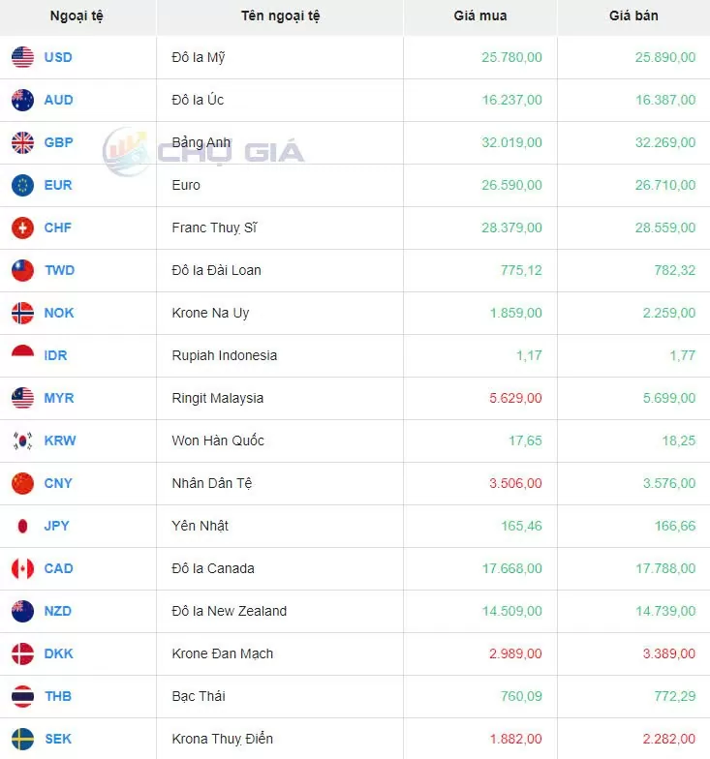Select the Ringit Malaysia currency name

[217, 398]
